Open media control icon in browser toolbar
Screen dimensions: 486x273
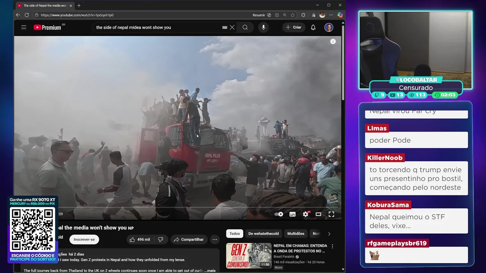(x=313, y=15)
